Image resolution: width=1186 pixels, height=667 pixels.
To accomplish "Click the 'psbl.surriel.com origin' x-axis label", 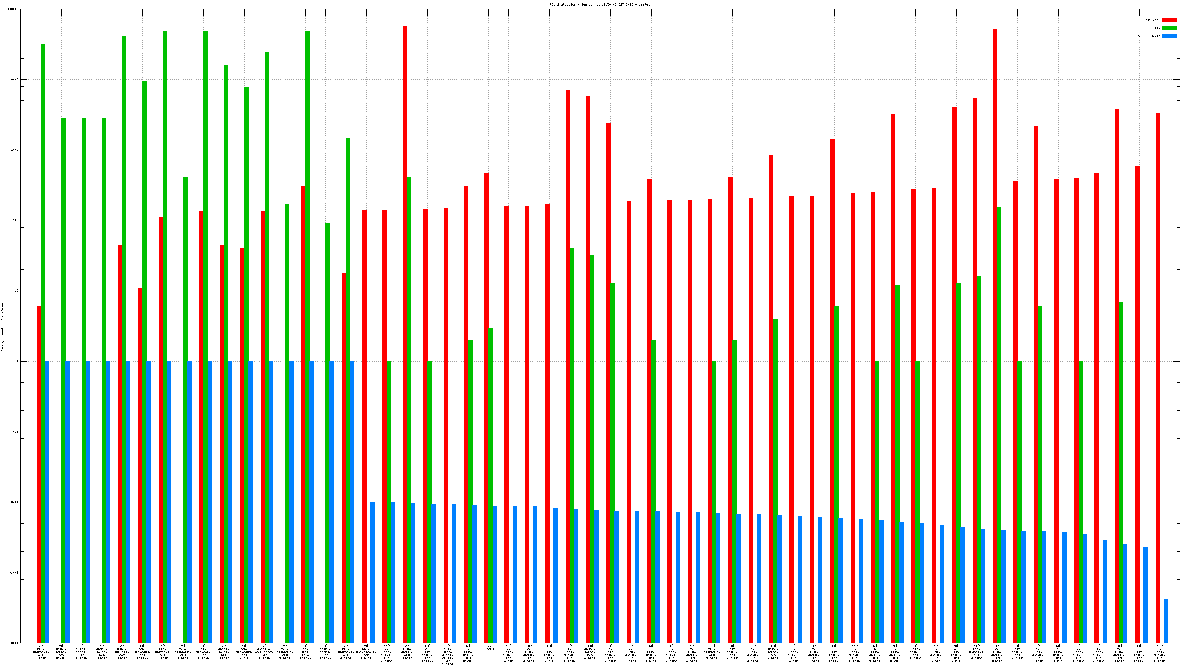I will 122,652.
